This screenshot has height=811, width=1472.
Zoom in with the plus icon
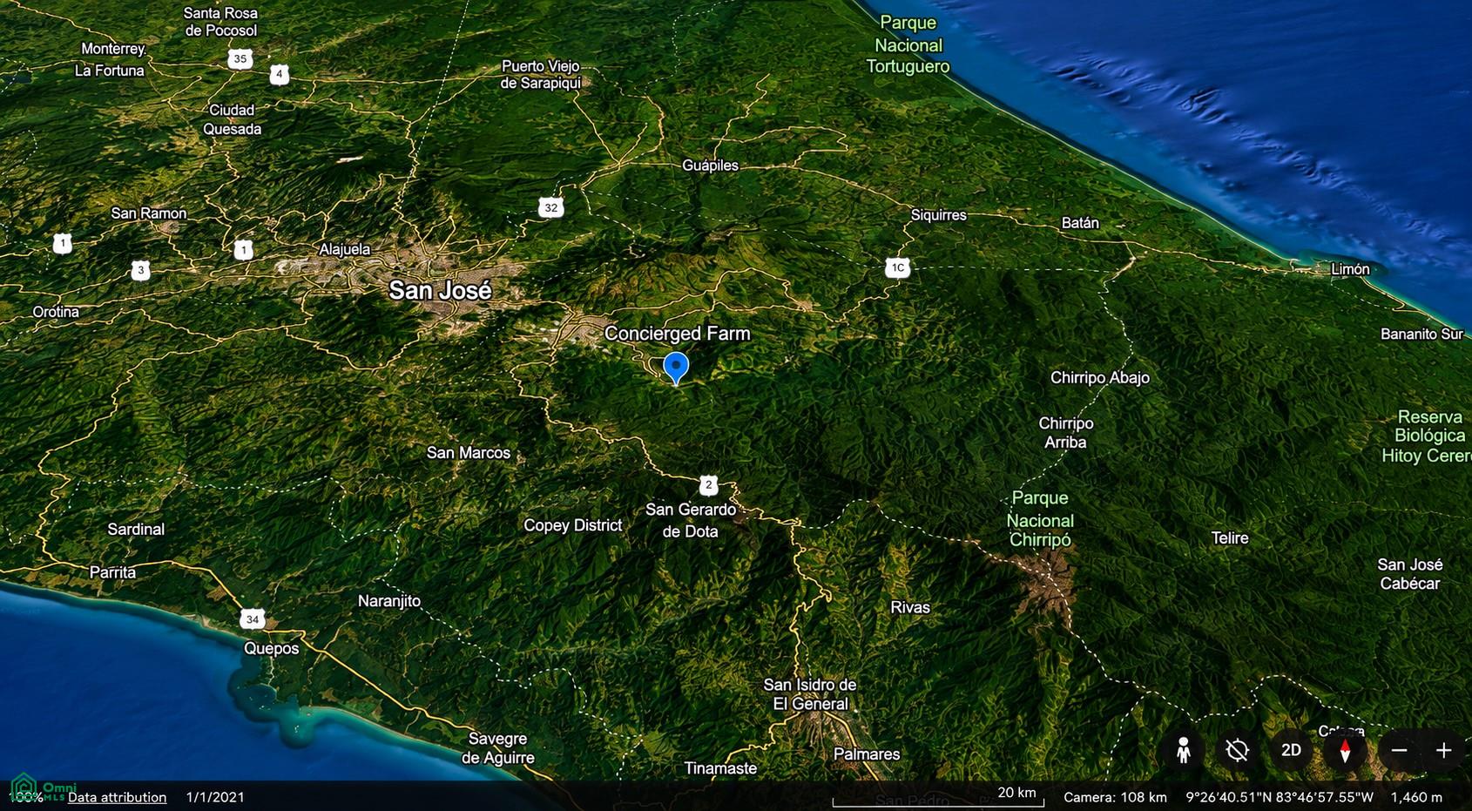coord(1443,750)
